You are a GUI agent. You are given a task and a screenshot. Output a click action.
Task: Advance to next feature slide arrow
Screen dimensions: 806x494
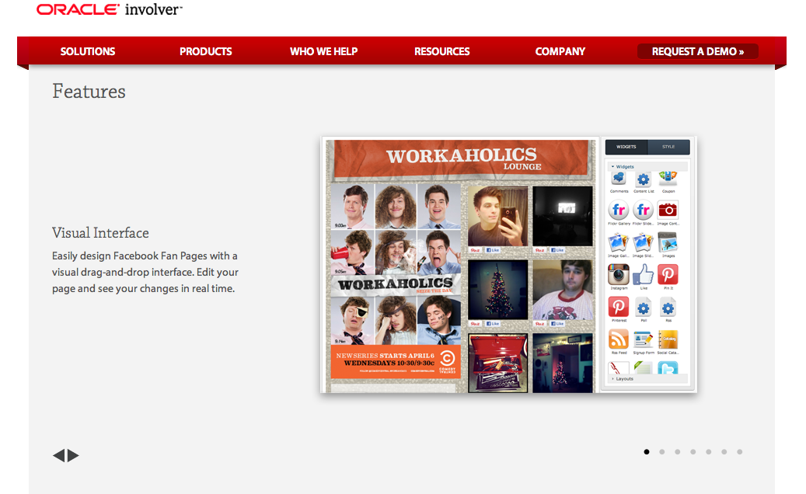(73, 455)
